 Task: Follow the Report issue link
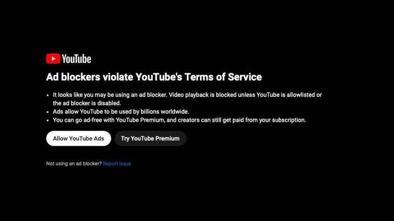[117, 164]
